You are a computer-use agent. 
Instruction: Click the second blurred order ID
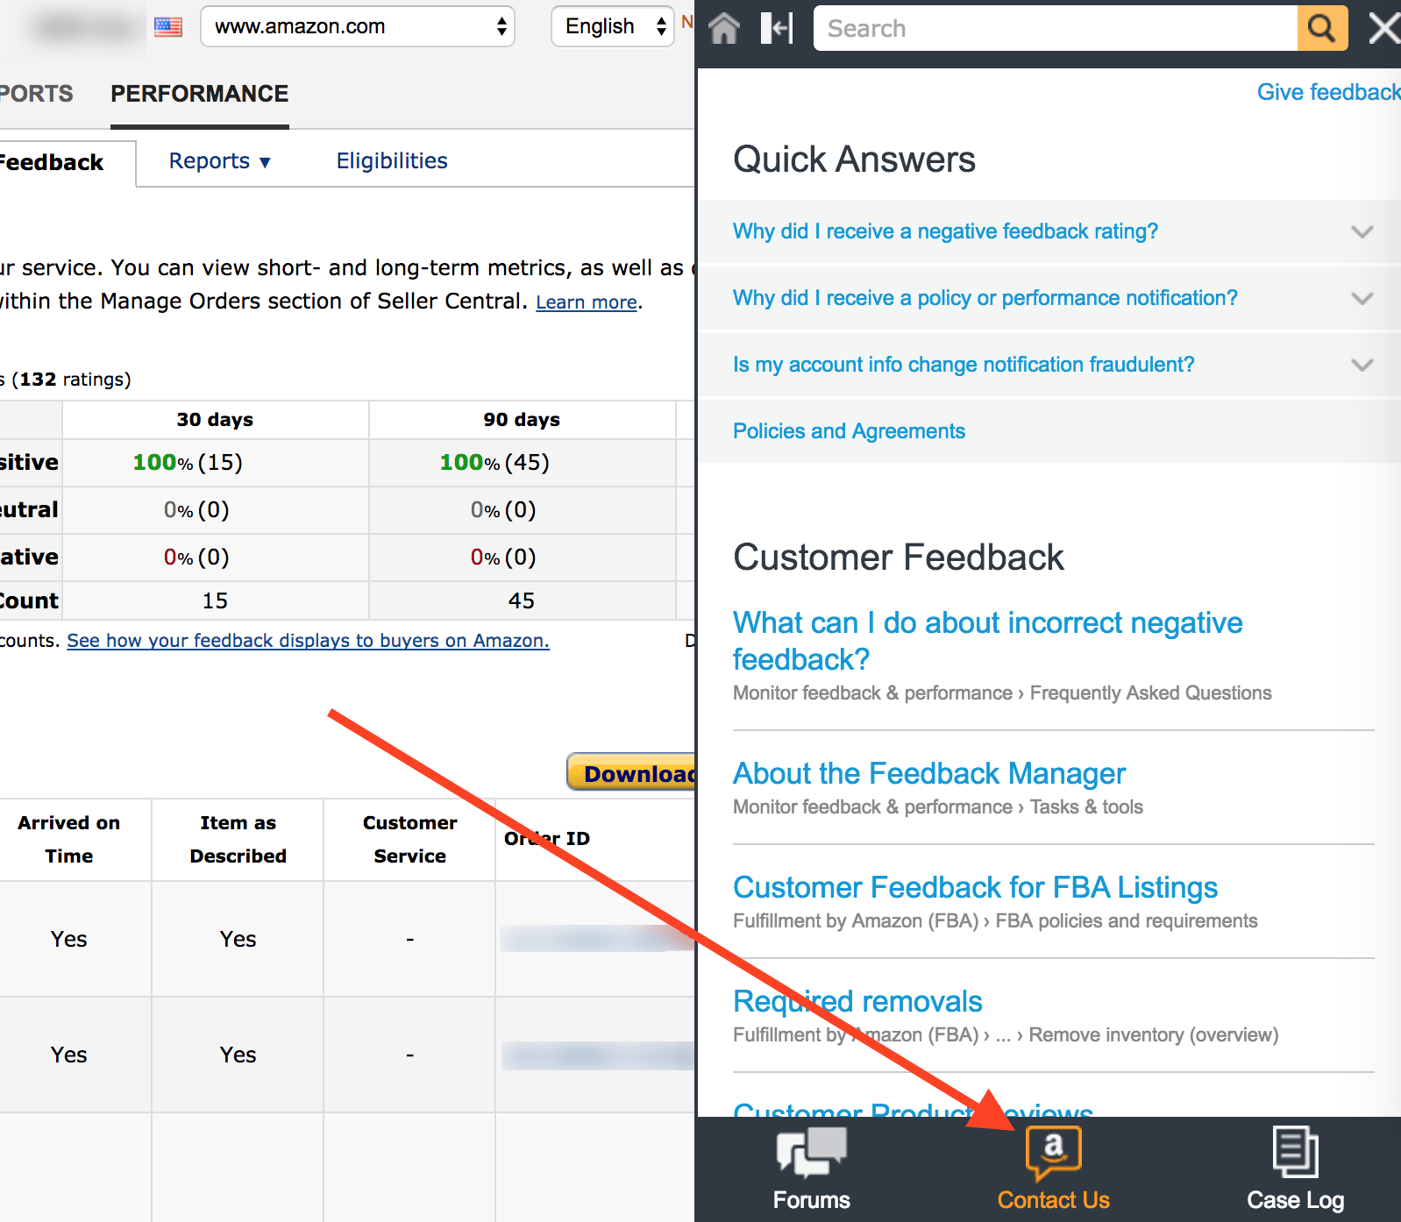tap(598, 1055)
